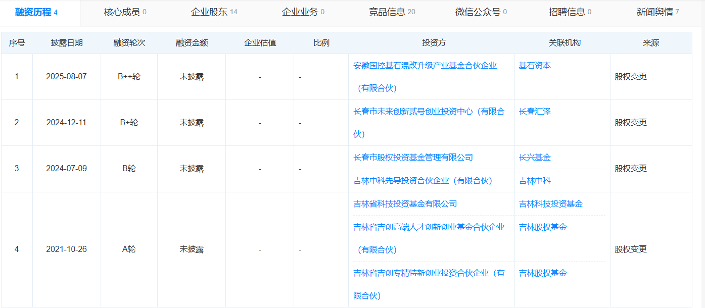Open the 企业股东 tab
The height and width of the screenshot is (308, 705).
[x=214, y=12]
